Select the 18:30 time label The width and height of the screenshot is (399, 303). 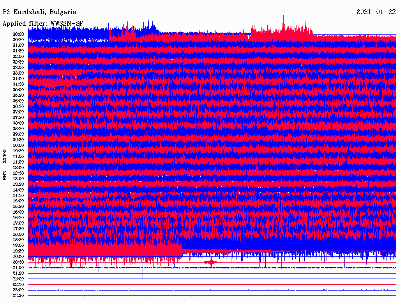point(18,240)
